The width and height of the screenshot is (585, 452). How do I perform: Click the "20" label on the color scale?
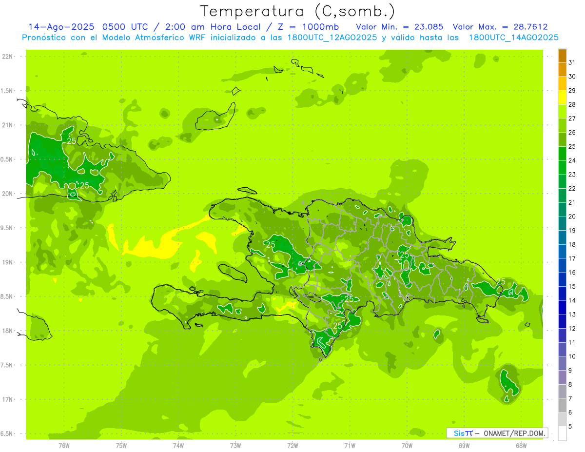572,216
